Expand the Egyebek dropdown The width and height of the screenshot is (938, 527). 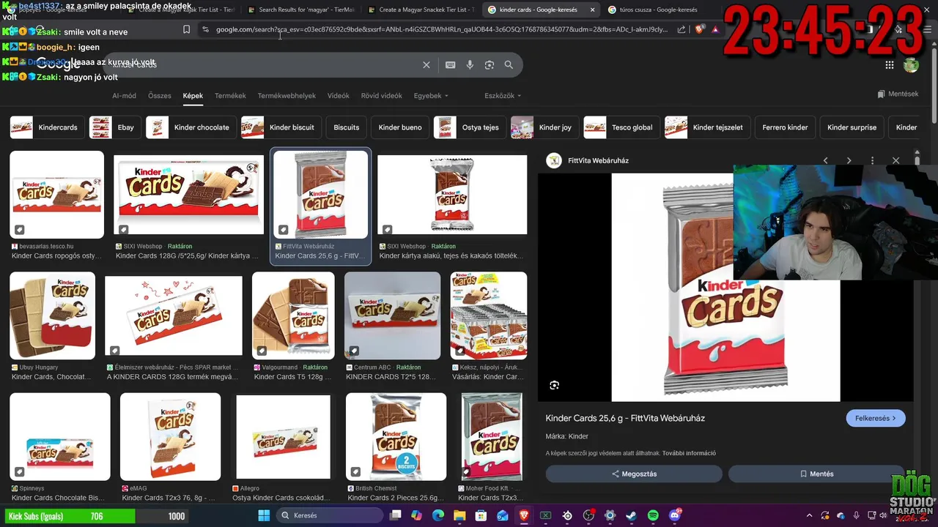click(431, 96)
